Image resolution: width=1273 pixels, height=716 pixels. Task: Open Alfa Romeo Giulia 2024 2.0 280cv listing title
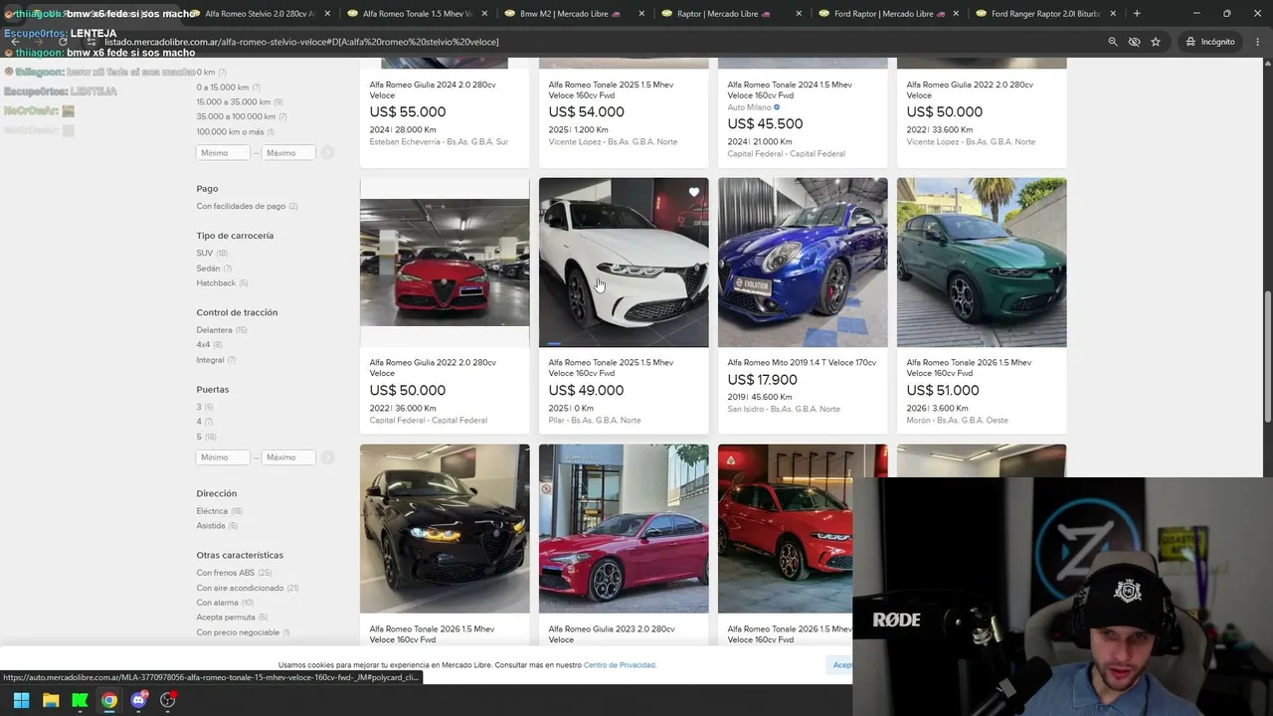click(x=433, y=90)
